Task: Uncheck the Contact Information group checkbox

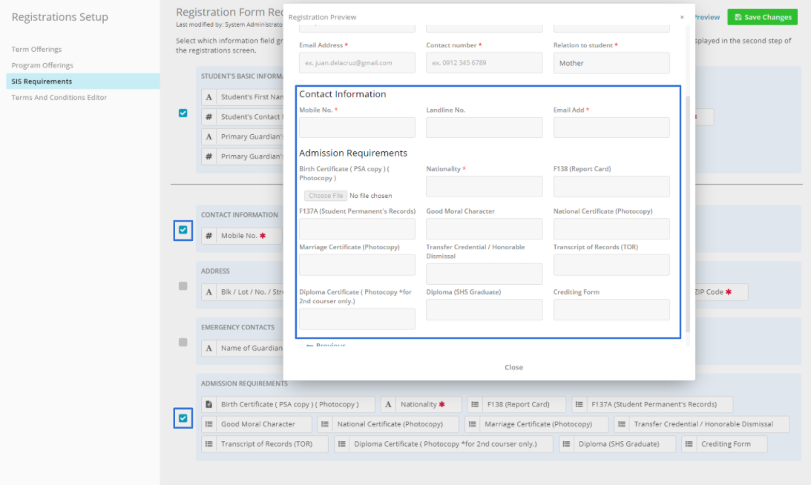Action: (x=183, y=230)
